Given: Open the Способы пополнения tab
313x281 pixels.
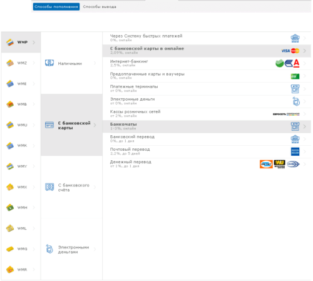Looking at the screenshot, I should pos(56,7).
